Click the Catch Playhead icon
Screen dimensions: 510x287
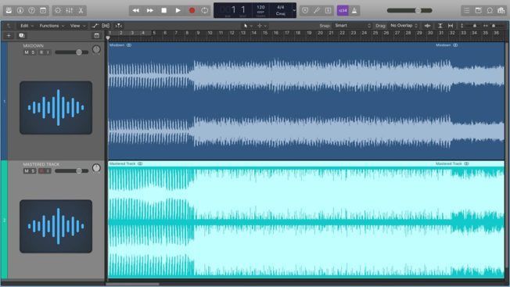(x=119, y=26)
